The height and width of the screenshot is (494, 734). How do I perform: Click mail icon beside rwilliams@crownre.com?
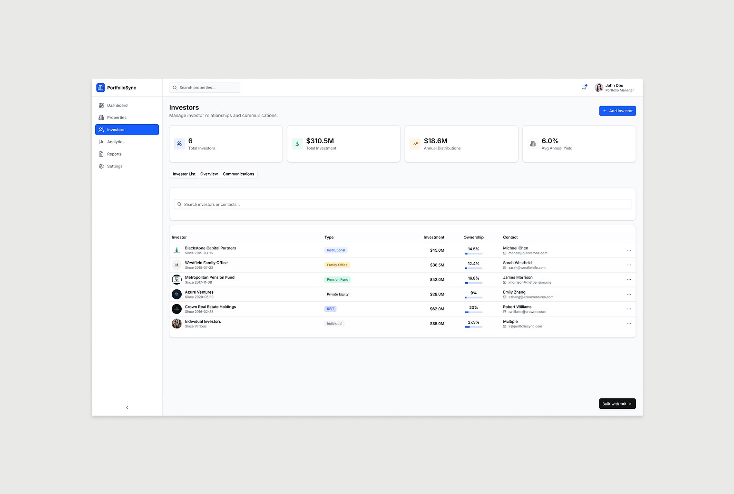(505, 312)
